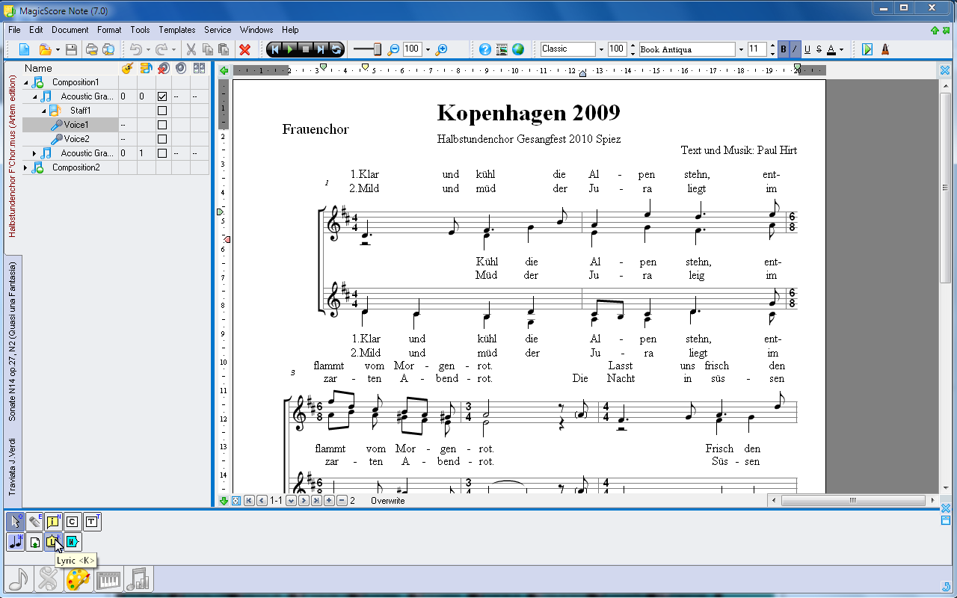Open the Service menu
The image size is (957, 598).
point(218,30)
